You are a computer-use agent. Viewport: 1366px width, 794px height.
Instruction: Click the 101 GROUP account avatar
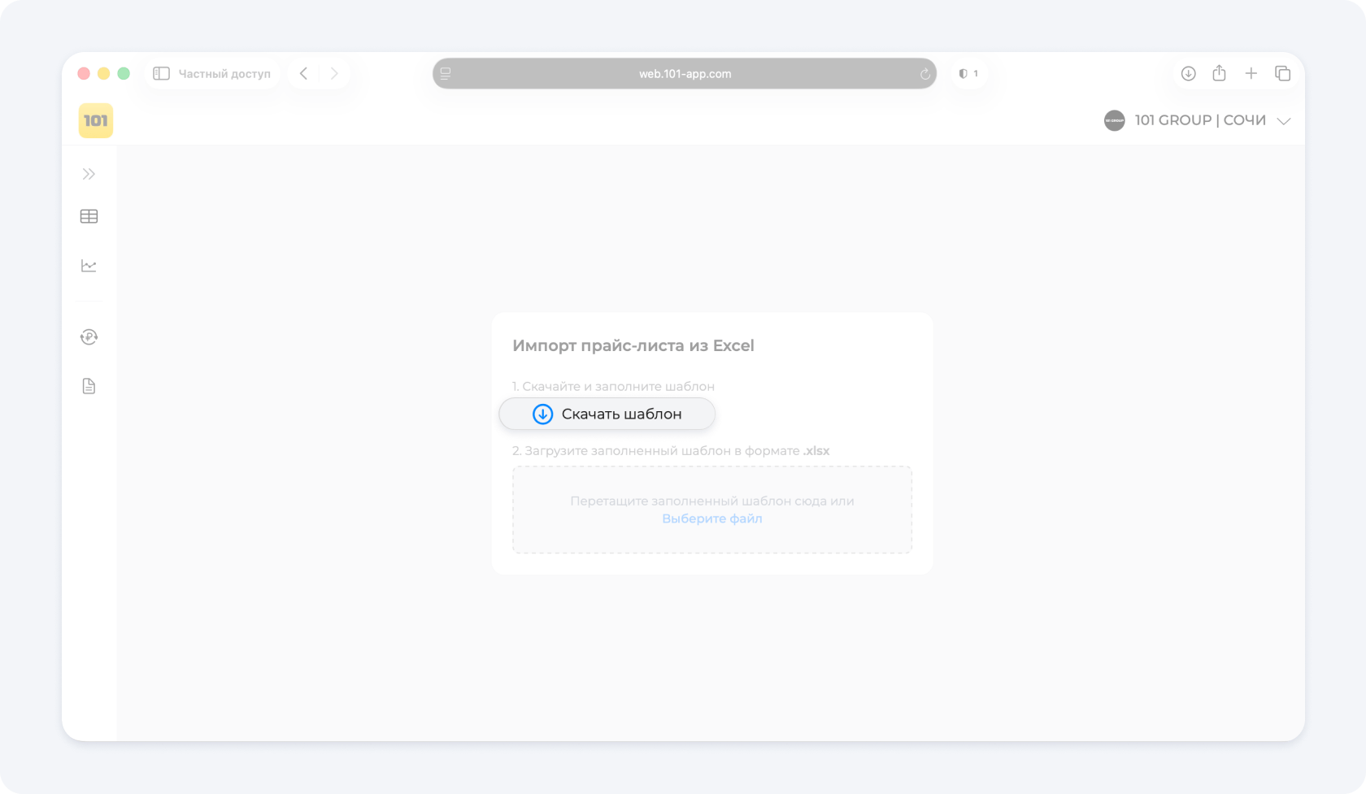(x=1114, y=121)
